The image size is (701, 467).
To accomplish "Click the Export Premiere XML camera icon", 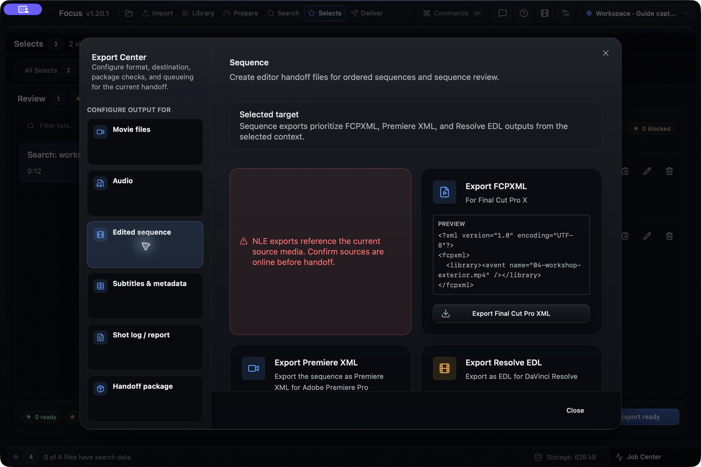I will click(253, 368).
